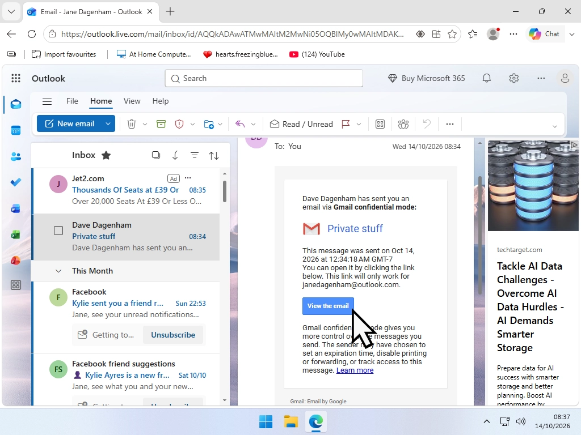Click the Undo toolbar icon
581x435 pixels.
pos(427,124)
